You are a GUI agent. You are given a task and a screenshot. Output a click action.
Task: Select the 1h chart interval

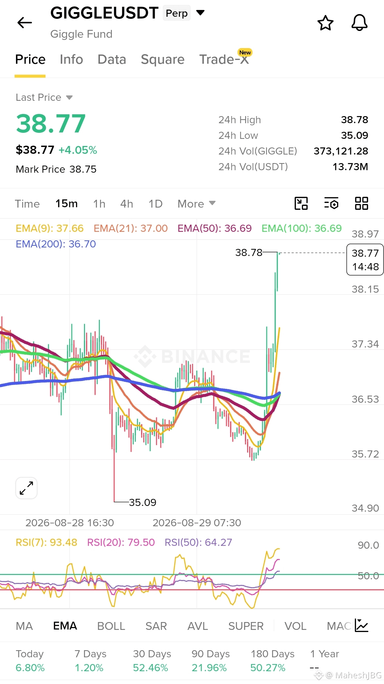coord(99,204)
